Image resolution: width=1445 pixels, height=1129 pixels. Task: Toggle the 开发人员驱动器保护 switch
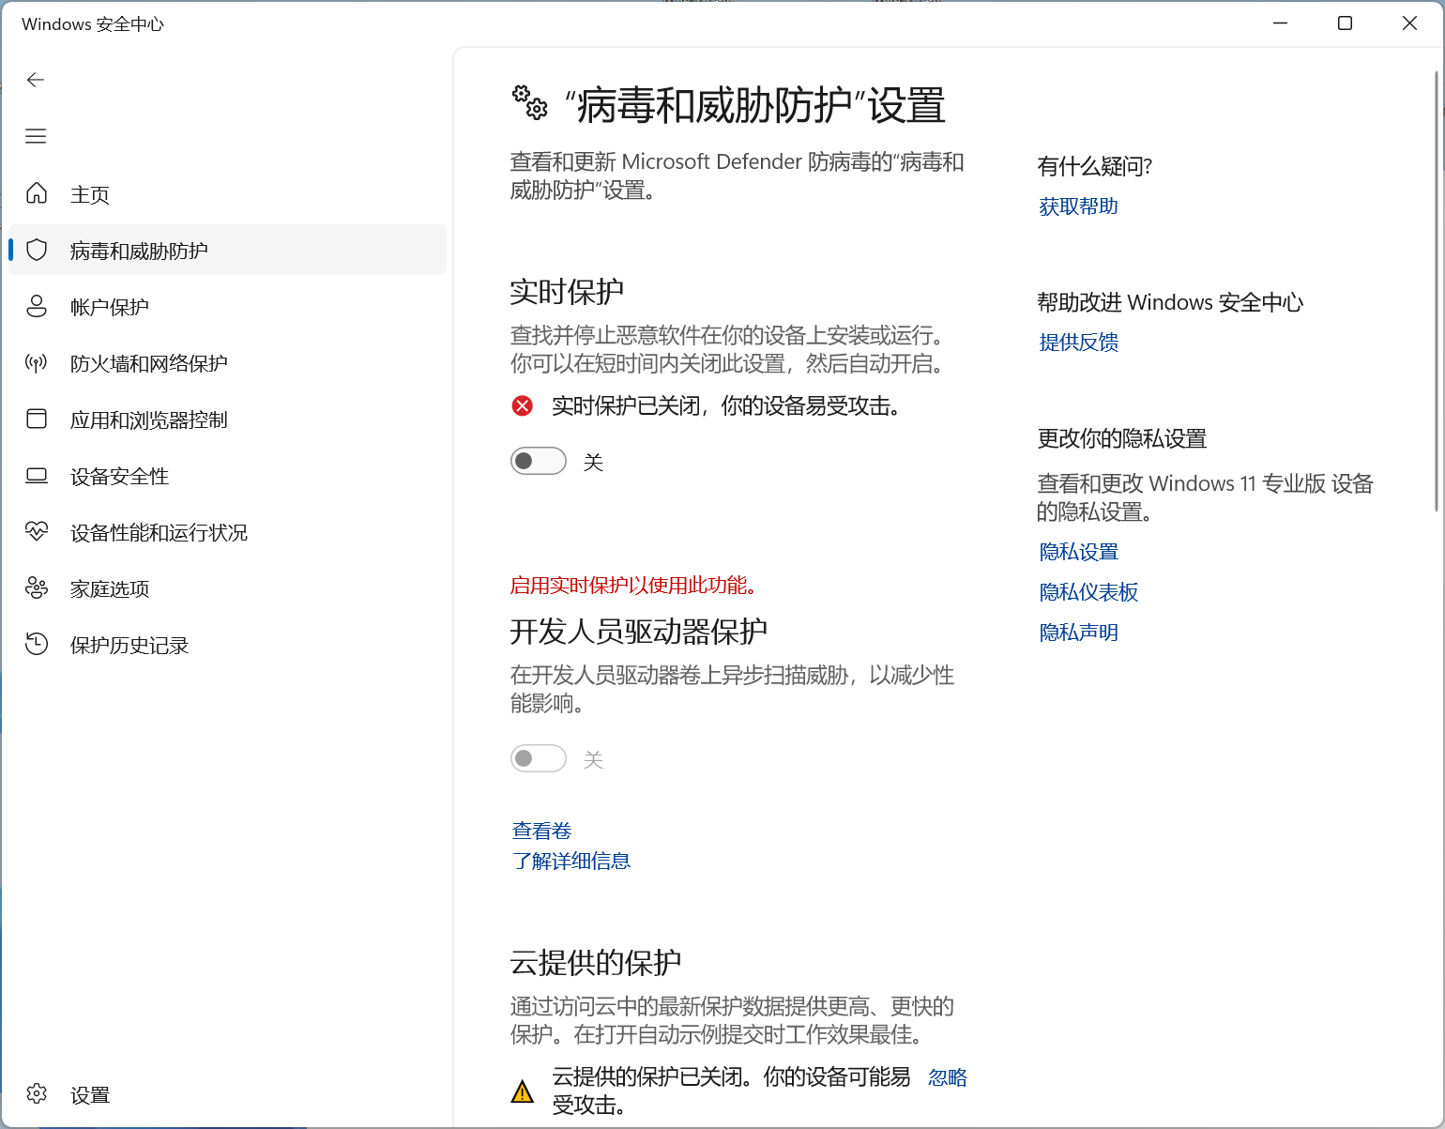[x=539, y=758]
